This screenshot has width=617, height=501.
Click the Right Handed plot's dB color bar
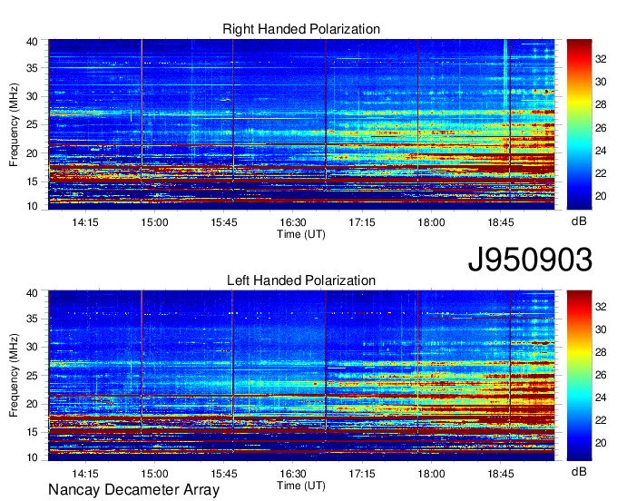[x=579, y=124]
